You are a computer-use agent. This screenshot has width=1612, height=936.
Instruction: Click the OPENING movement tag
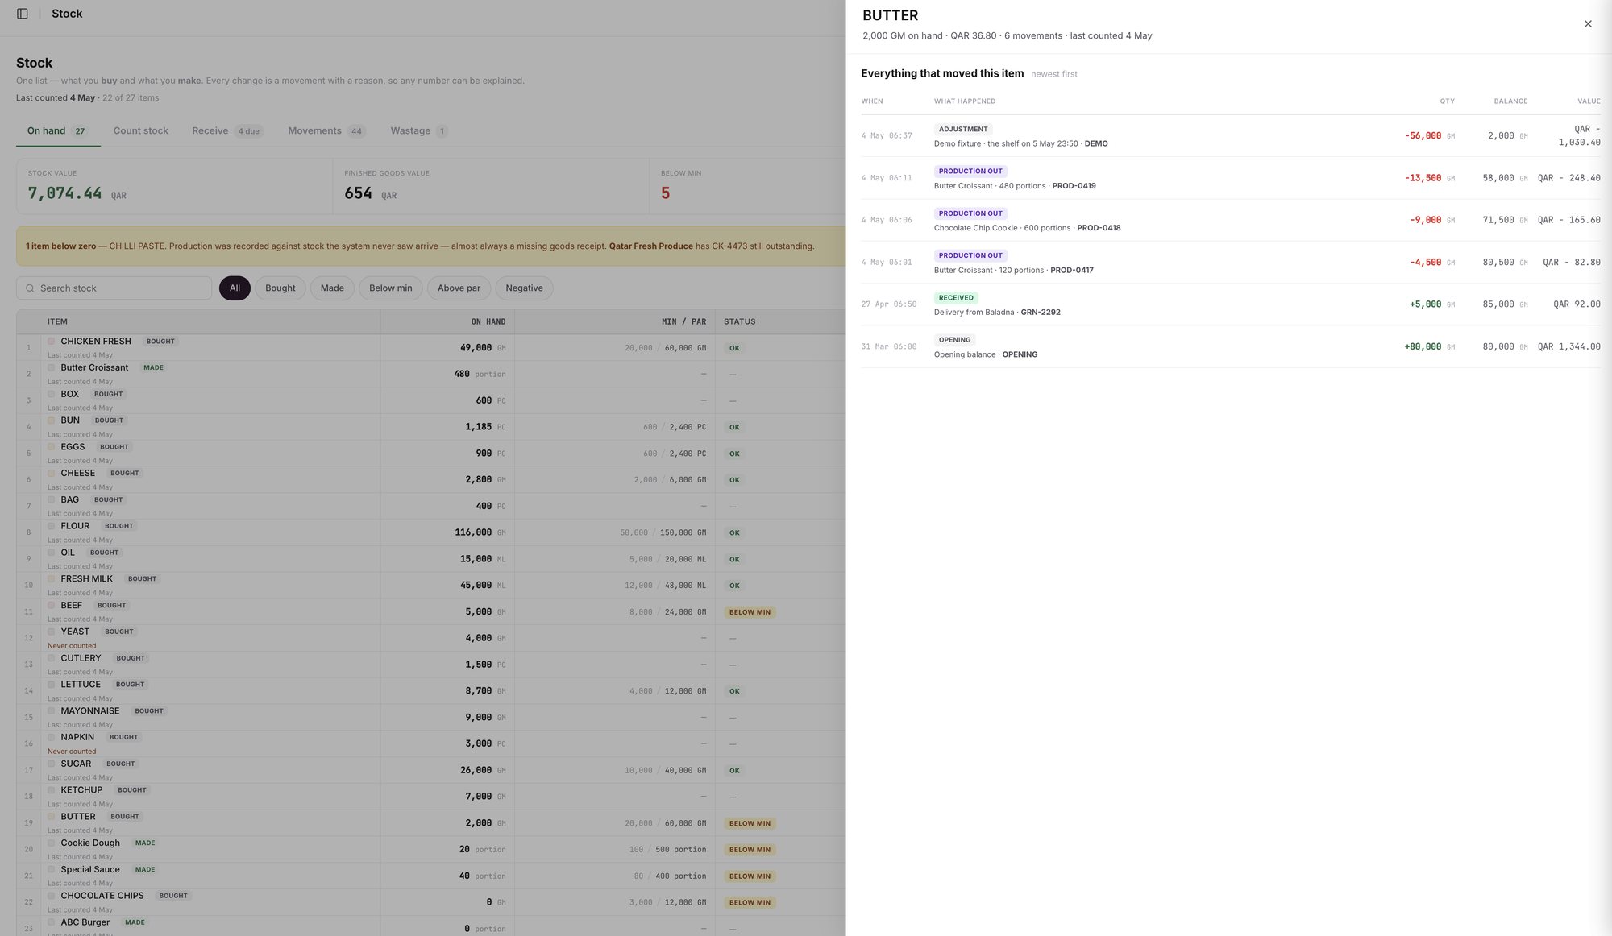coord(954,340)
